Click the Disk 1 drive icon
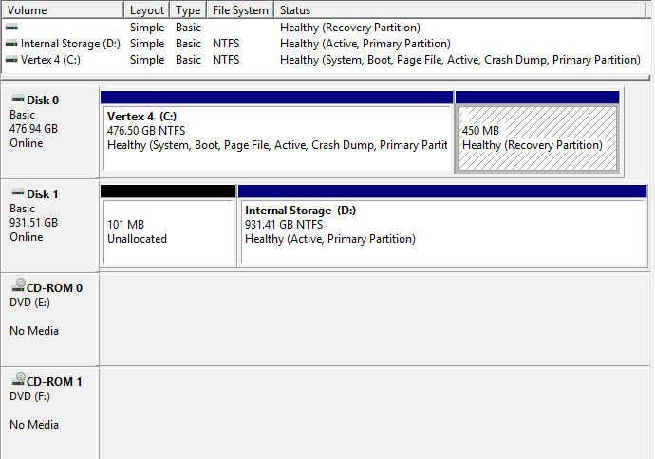 18,193
